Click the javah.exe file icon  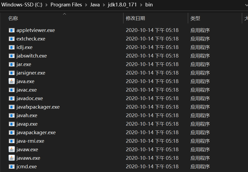click(11, 115)
